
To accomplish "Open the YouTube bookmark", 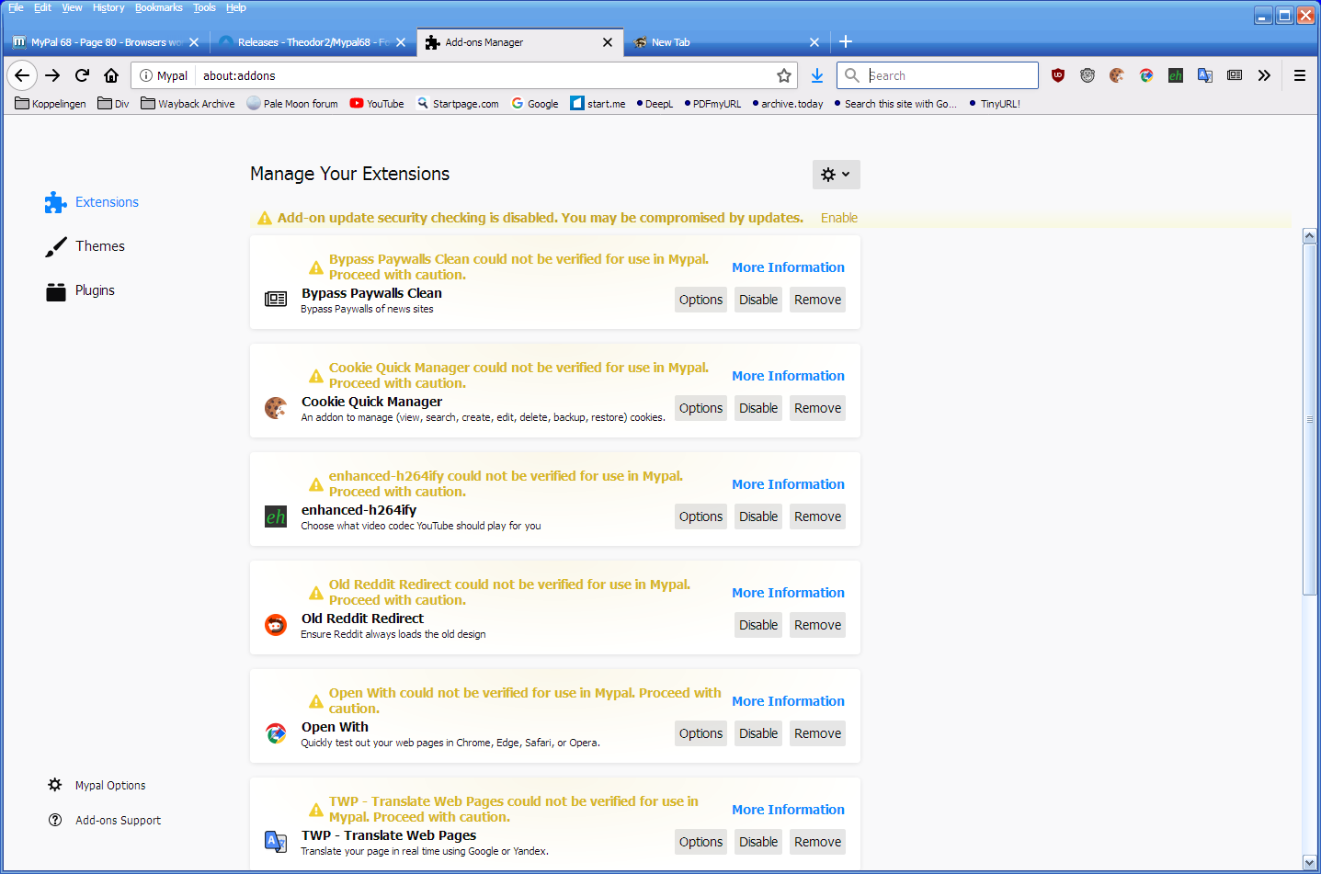I will pyautogui.click(x=377, y=104).
